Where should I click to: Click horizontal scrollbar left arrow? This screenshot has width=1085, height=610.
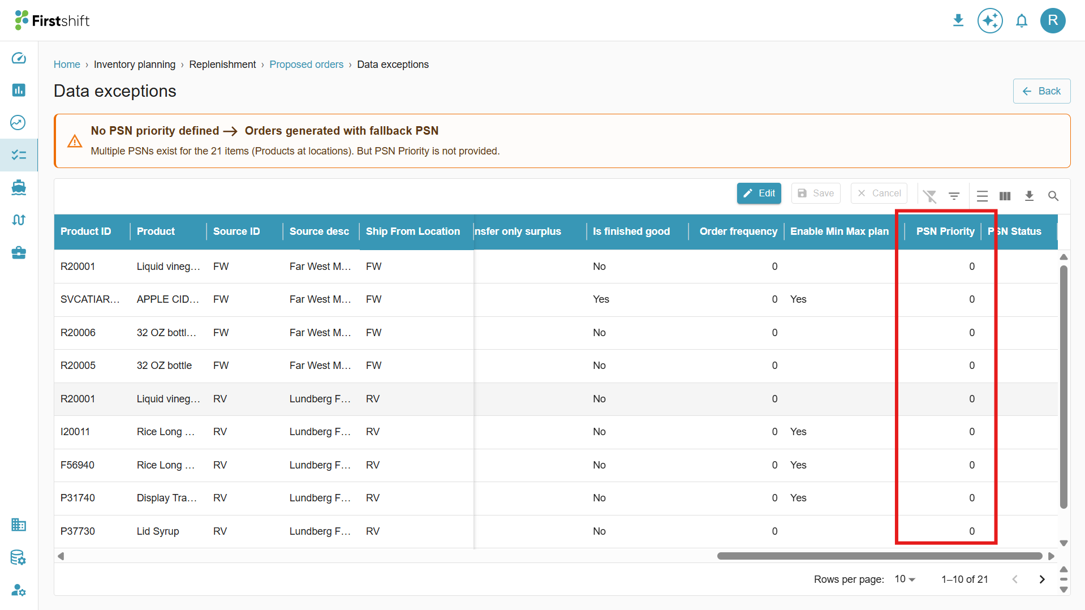(61, 556)
